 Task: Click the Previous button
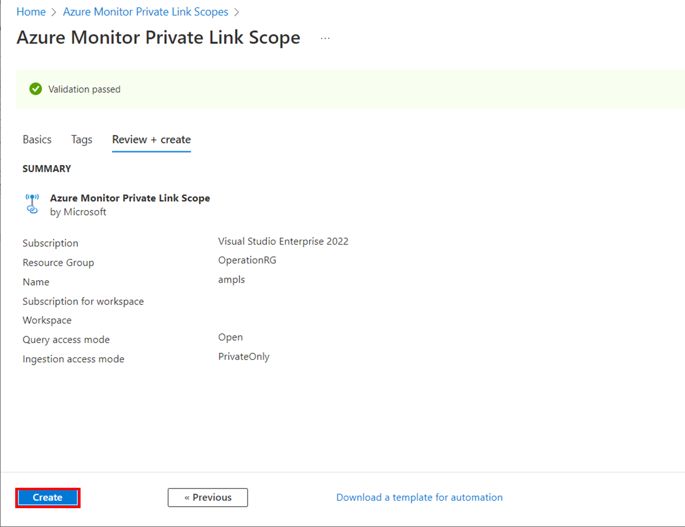tap(208, 497)
